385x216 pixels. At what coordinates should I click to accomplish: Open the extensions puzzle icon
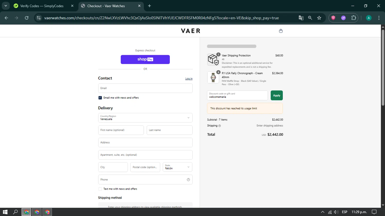click(x=354, y=18)
